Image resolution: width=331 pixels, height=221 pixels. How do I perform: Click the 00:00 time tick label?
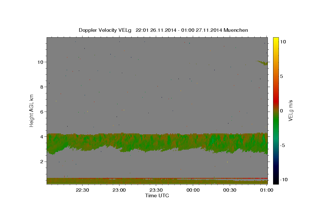coord(193,190)
